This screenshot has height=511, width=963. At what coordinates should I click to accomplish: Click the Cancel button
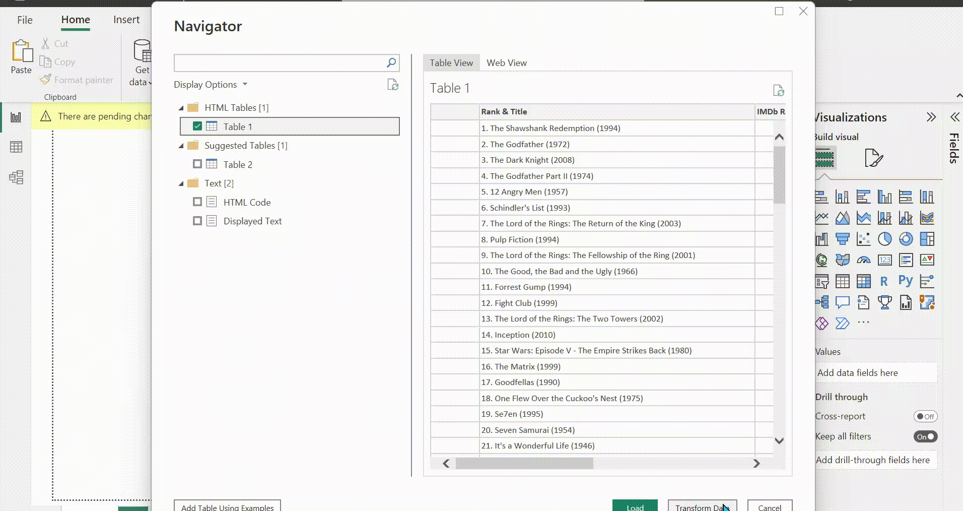(x=770, y=505)
